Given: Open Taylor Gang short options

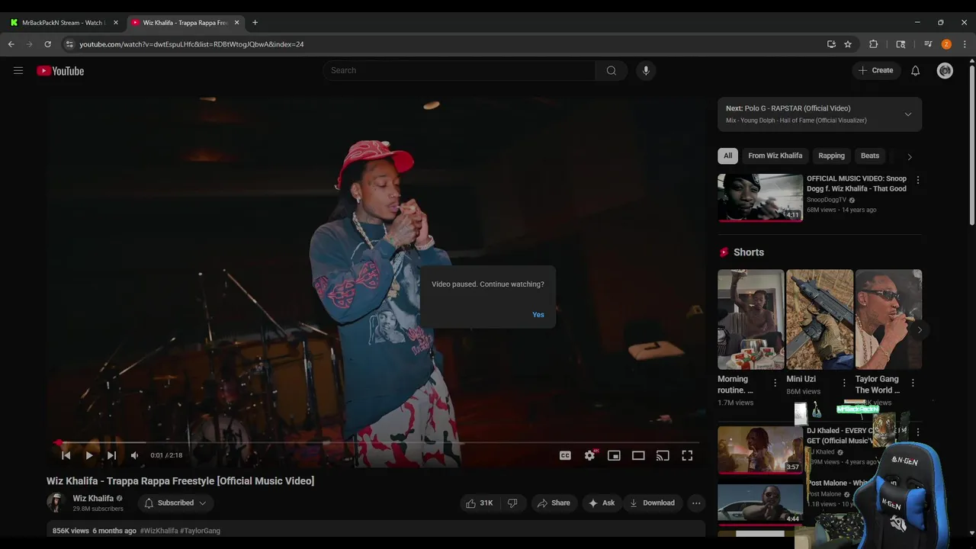Looking at the screenshot, I should [x=913, y=383].
